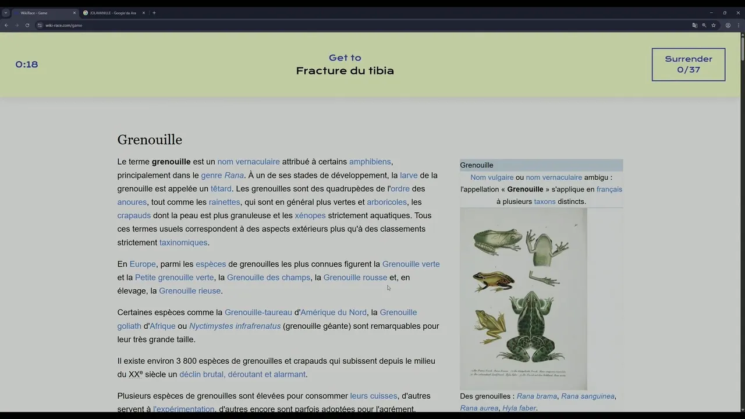Open the 'Nom vulgaire' infobox link
745x419 pixels.
(492, 177)
